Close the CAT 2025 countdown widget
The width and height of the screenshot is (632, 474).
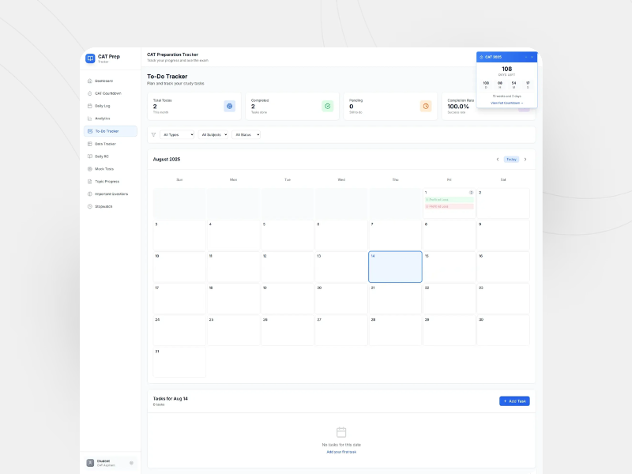tap(532, 57)
